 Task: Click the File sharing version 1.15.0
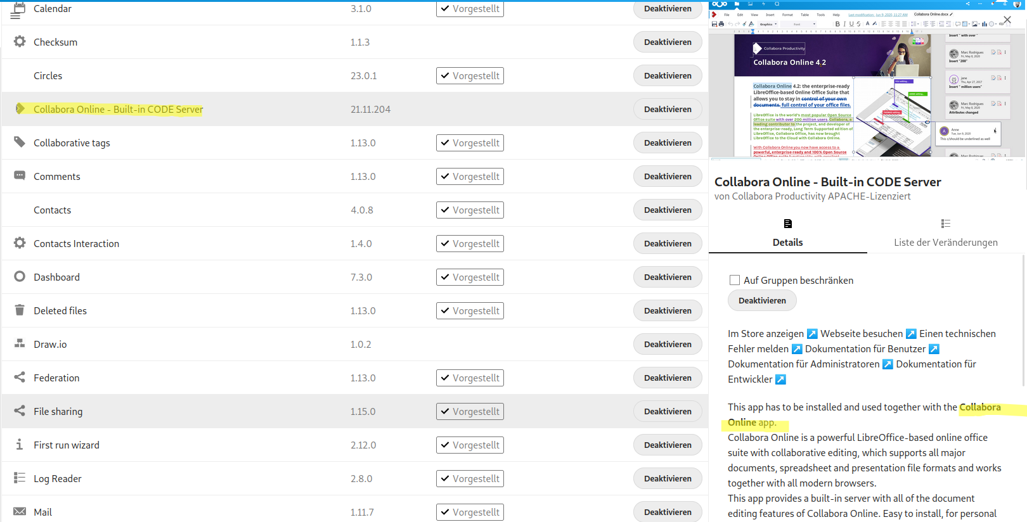tap(363, 411)
